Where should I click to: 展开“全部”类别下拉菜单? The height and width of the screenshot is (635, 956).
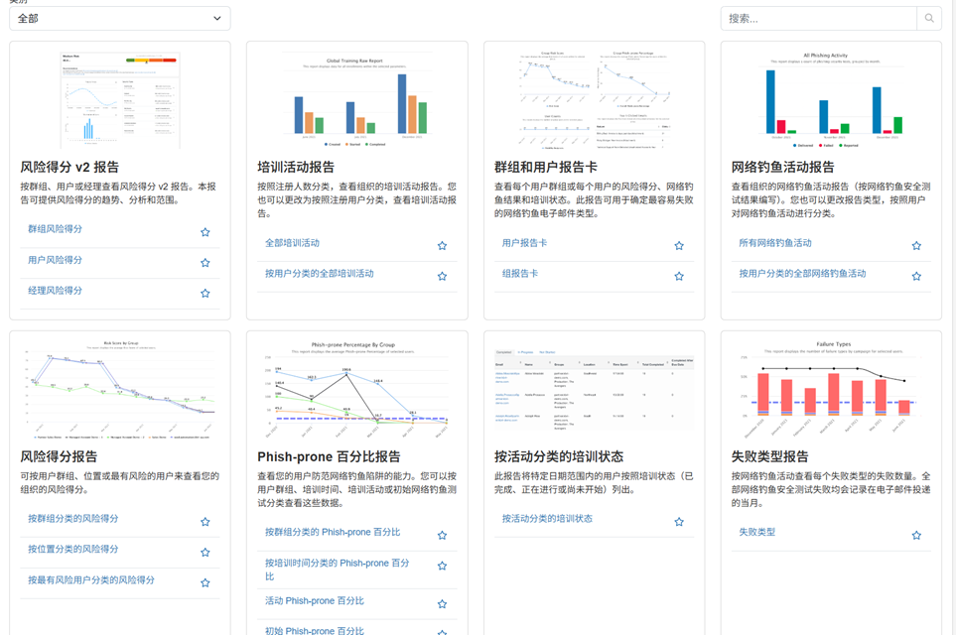(119, 18)
